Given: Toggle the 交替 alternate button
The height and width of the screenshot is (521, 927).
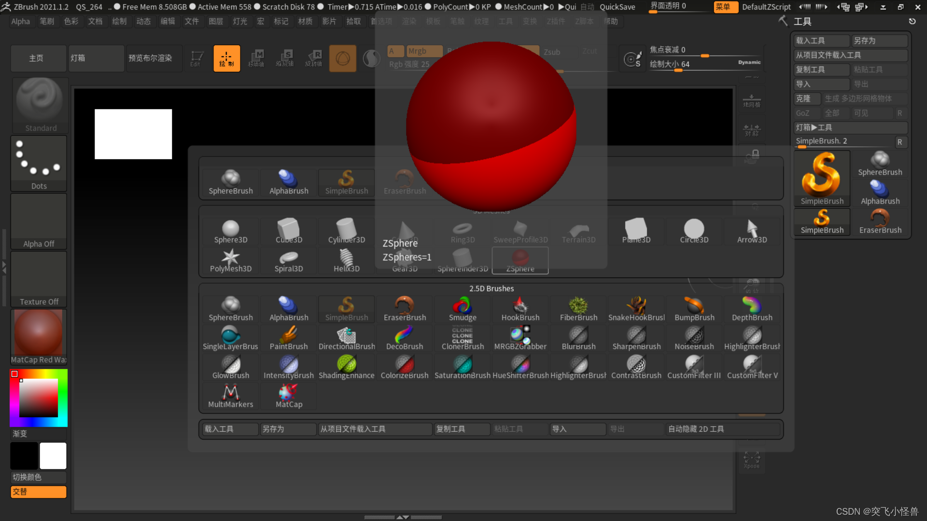Looking at the screenshot, I should point(38,492).
